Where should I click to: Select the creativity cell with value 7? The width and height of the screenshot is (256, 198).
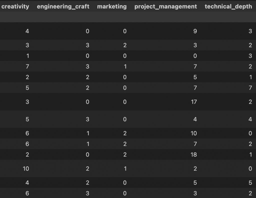pyautogui.click(x=27, y=66)
